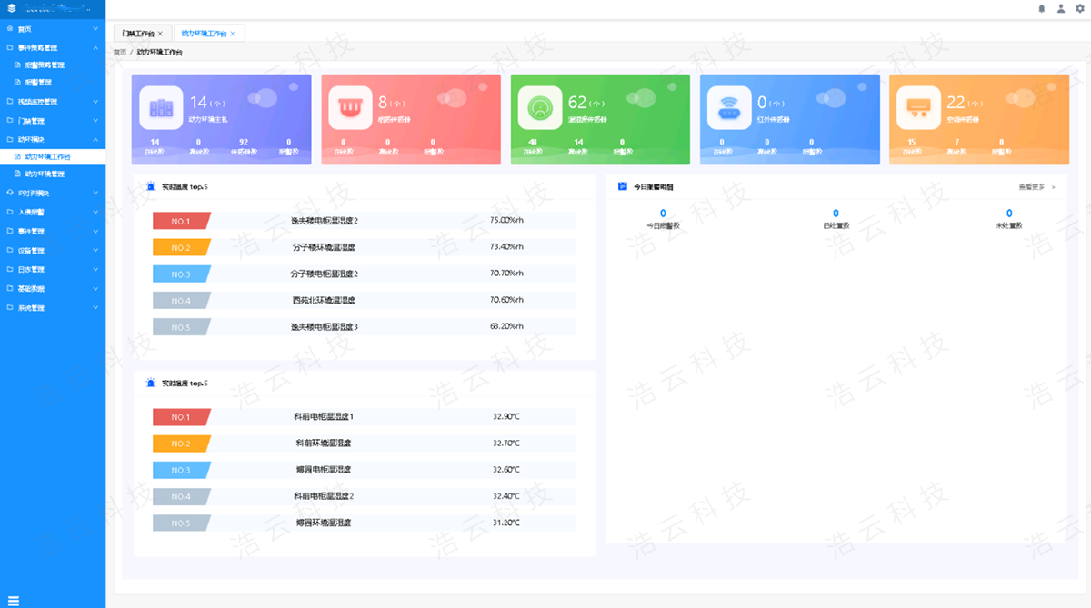
Task: Open 动力环境管理 in the sidebar submenu
Action: [45, 174]
